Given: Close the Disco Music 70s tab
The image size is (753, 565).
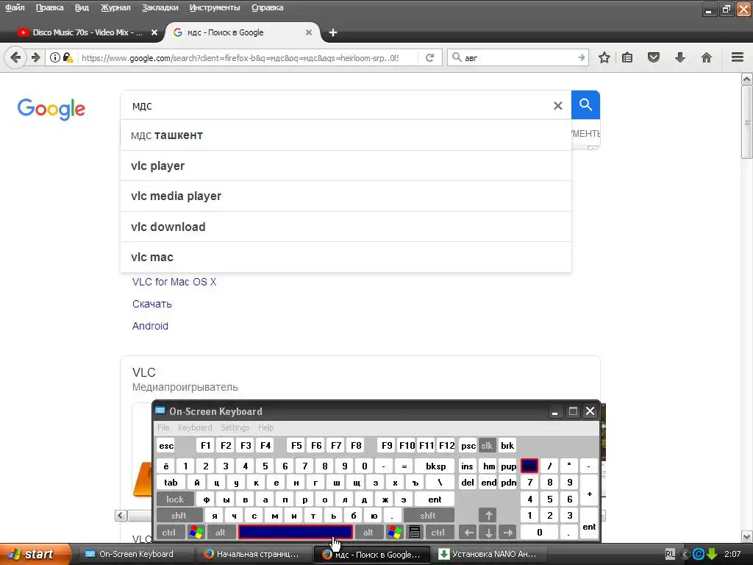Looking at the screenshot, I should pyautogui.click(x=154, y=32).
